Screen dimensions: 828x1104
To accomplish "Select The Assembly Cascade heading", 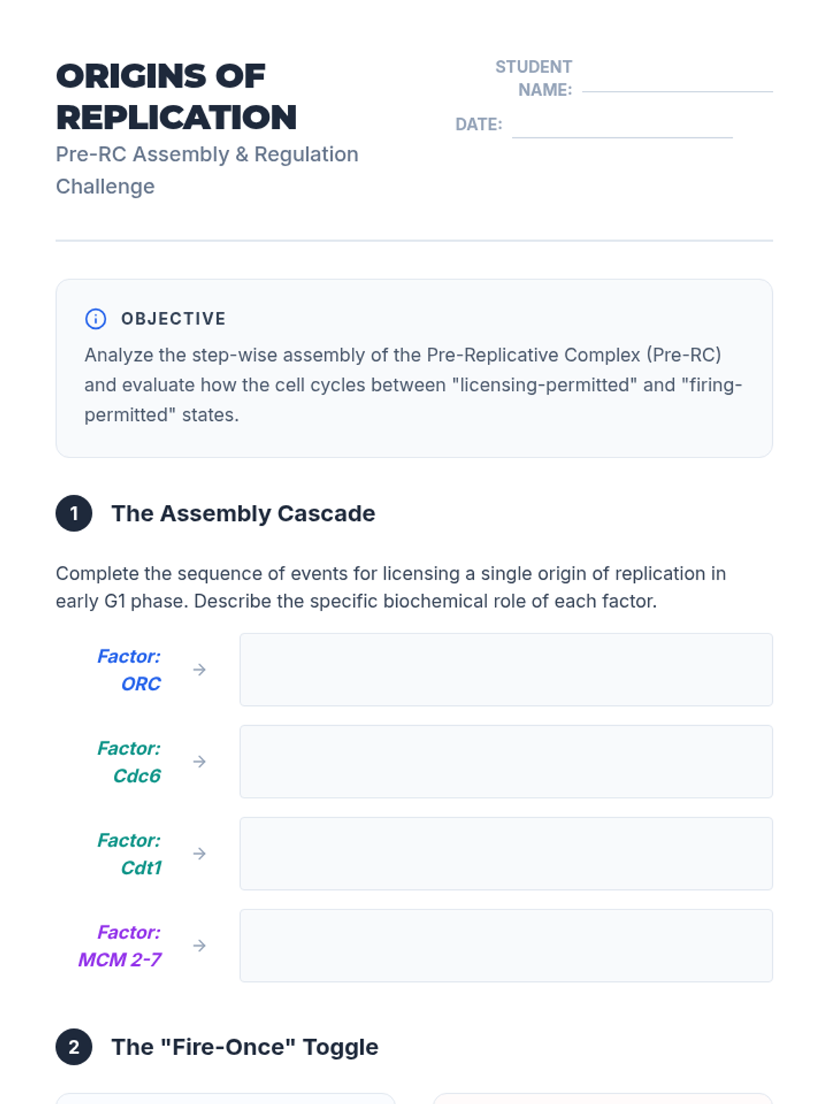I will tap(244, 513).
